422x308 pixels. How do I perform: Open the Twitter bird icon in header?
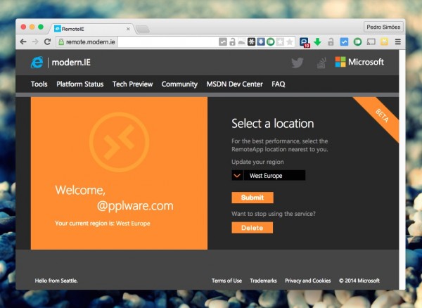point(298,63)
